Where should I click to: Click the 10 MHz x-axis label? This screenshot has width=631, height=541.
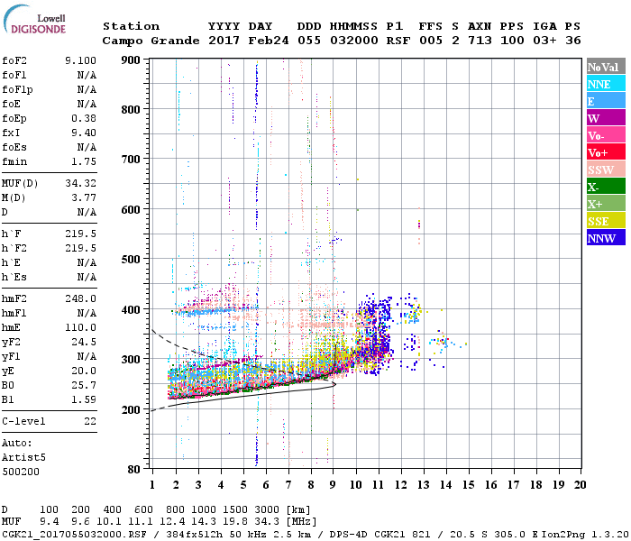[x=355, y=485]
